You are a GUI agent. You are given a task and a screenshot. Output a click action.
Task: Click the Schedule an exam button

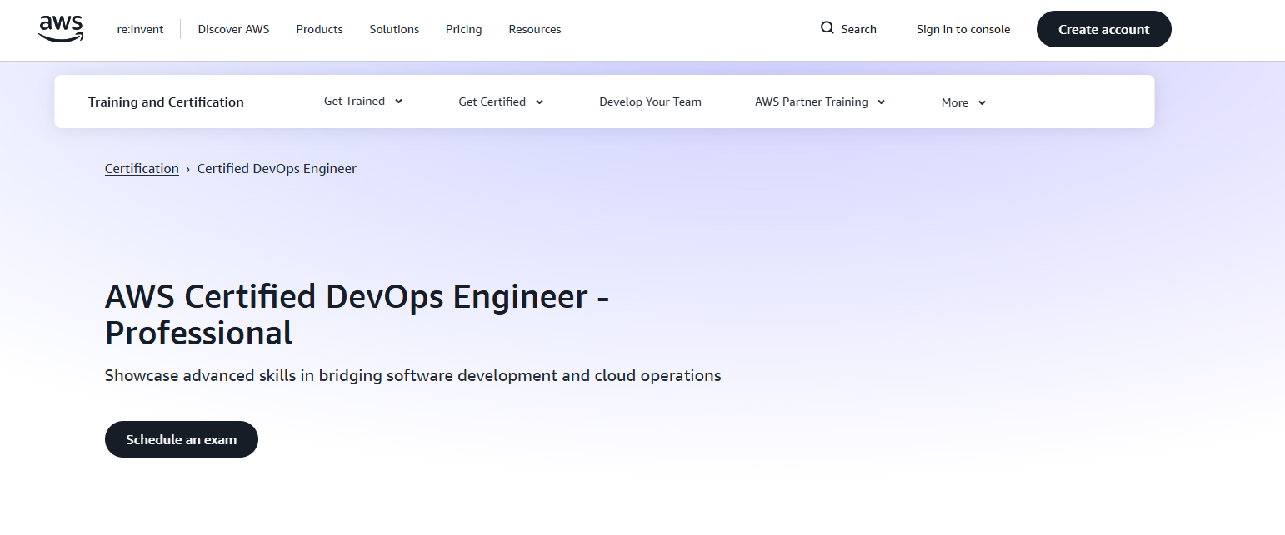182,439
